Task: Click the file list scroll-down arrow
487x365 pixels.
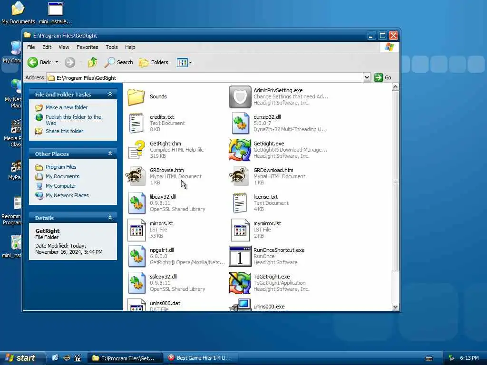Action: [x=395, y=307]
